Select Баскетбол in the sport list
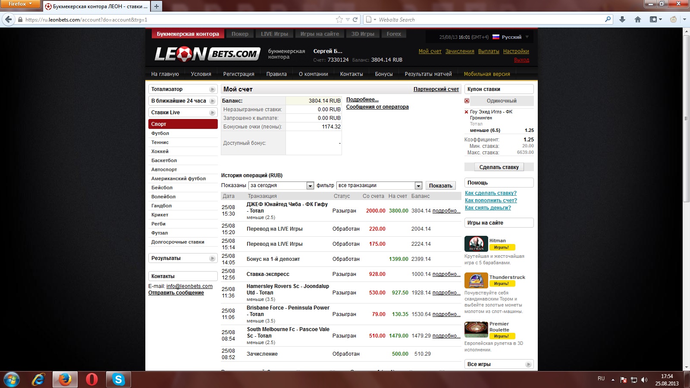690x388 pixels. (x=164, y=160)
